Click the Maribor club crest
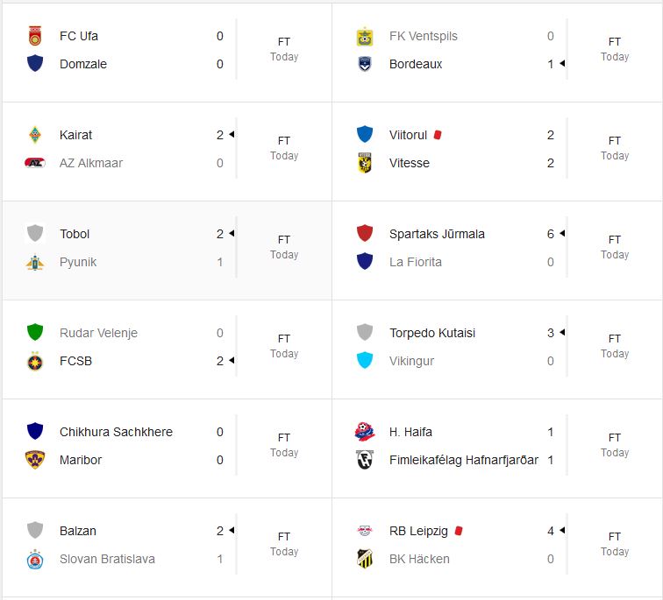Screen dimensions: 663x600 coord(35,460)
